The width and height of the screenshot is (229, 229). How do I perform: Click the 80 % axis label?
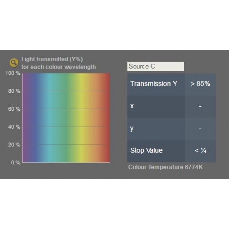point(14,91)
